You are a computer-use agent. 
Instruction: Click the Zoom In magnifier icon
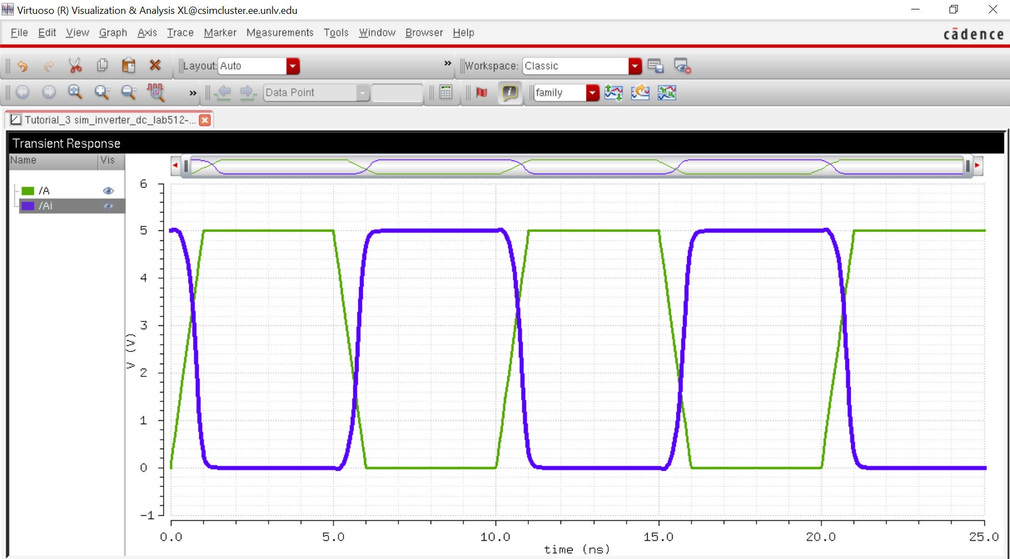(x=102, y=92)
